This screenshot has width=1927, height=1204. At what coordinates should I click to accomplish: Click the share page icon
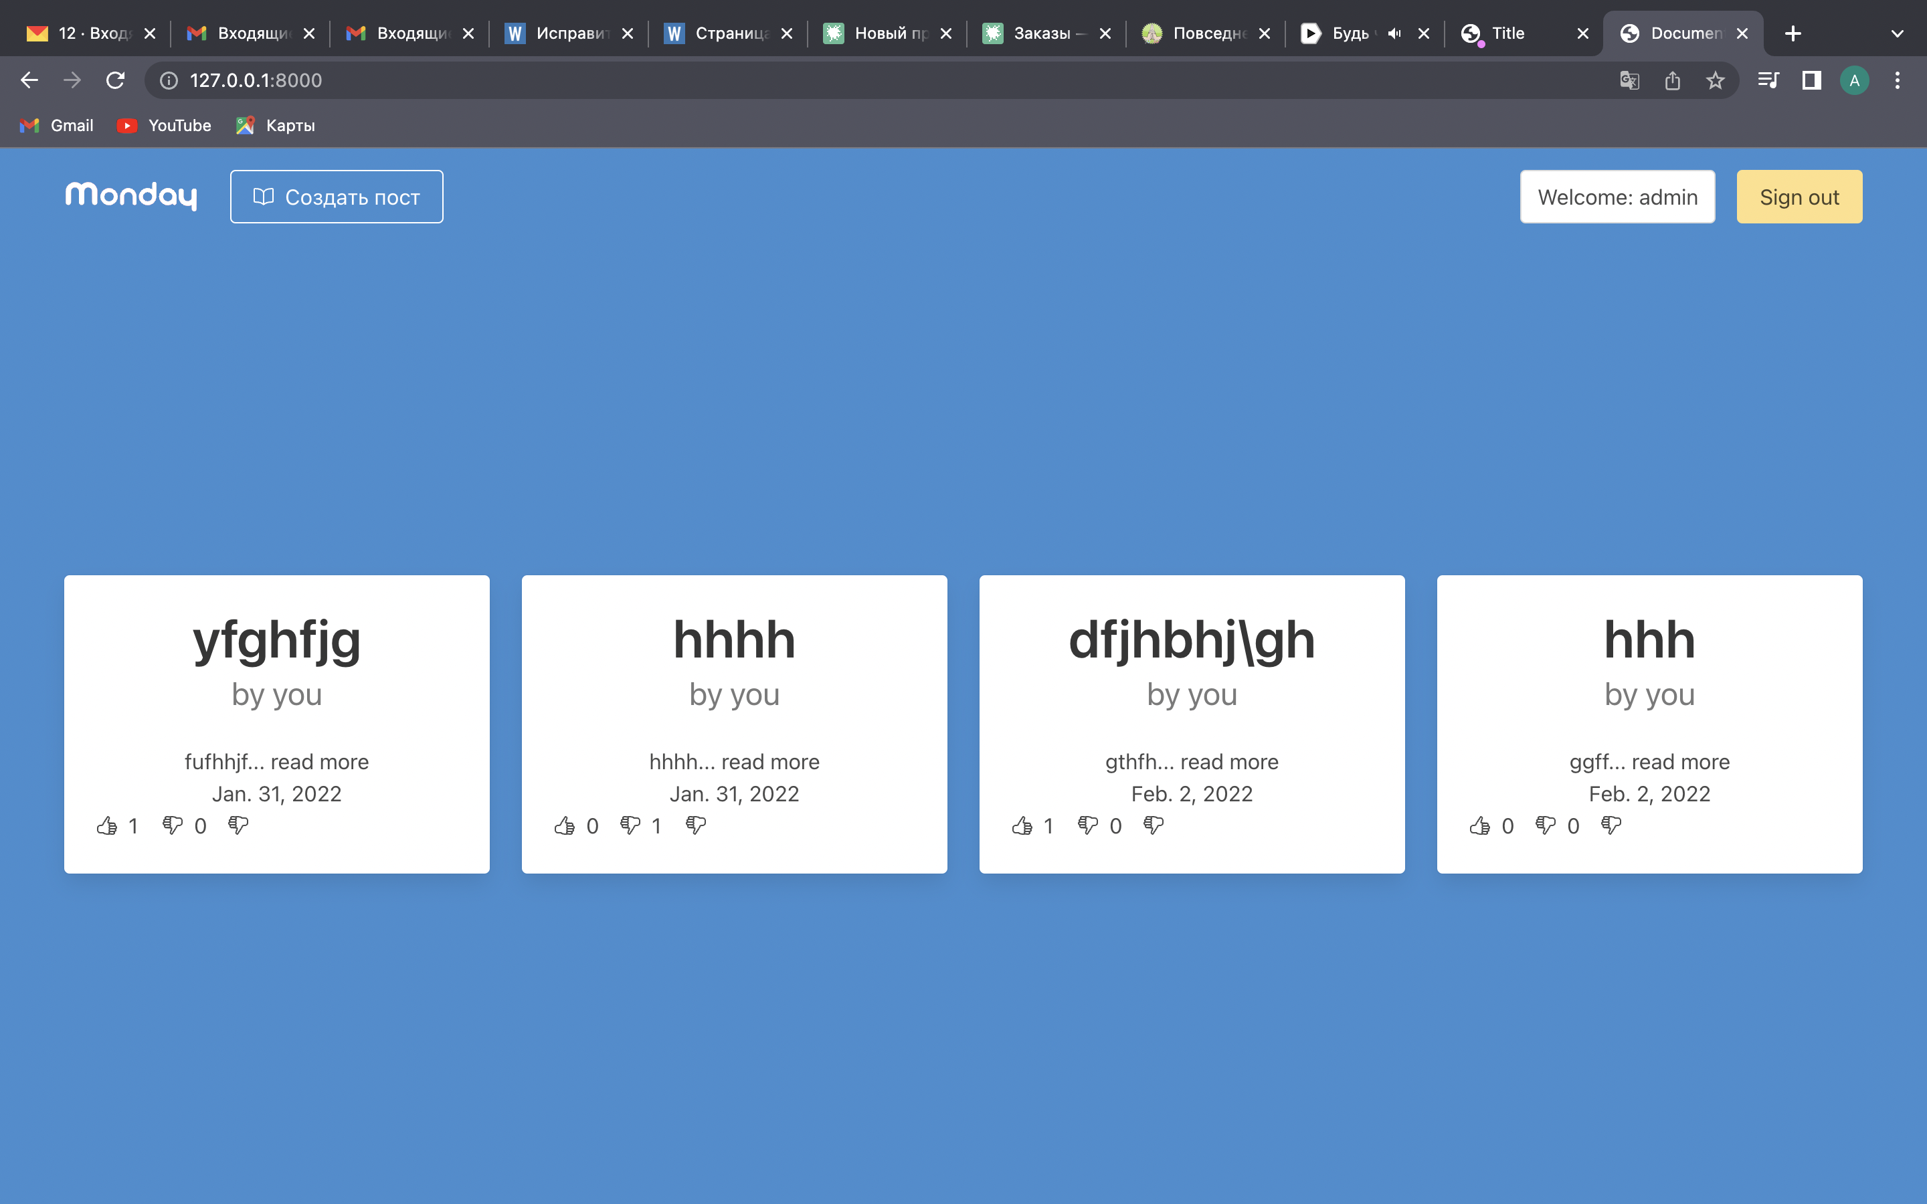click(x=1672, y=80)
